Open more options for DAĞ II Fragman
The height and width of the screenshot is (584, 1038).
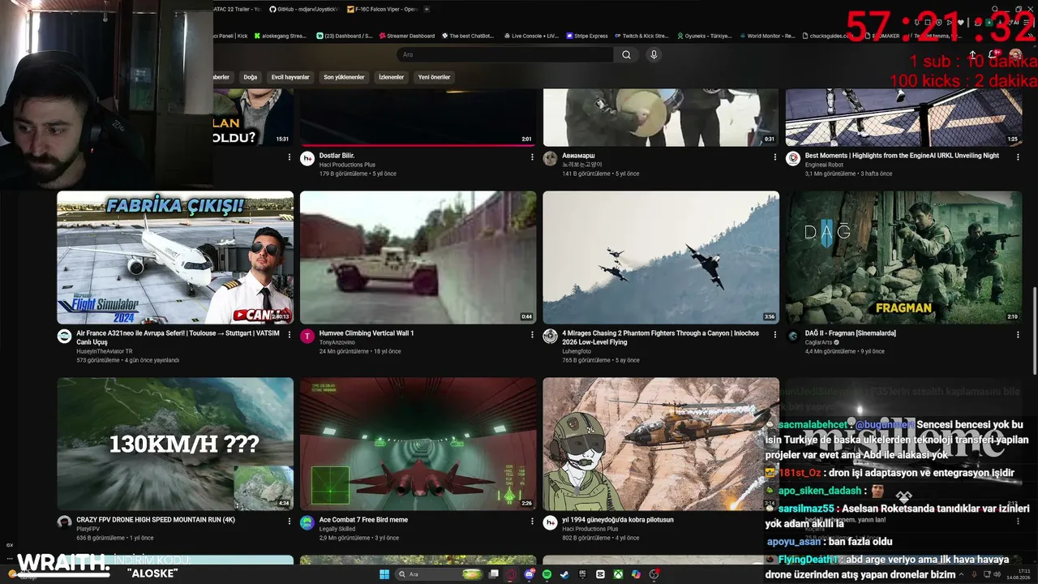click(x=1018, y=334)
